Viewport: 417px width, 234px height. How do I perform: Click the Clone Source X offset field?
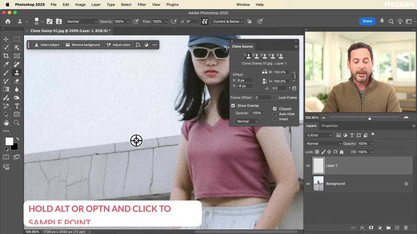coord(245,80)
